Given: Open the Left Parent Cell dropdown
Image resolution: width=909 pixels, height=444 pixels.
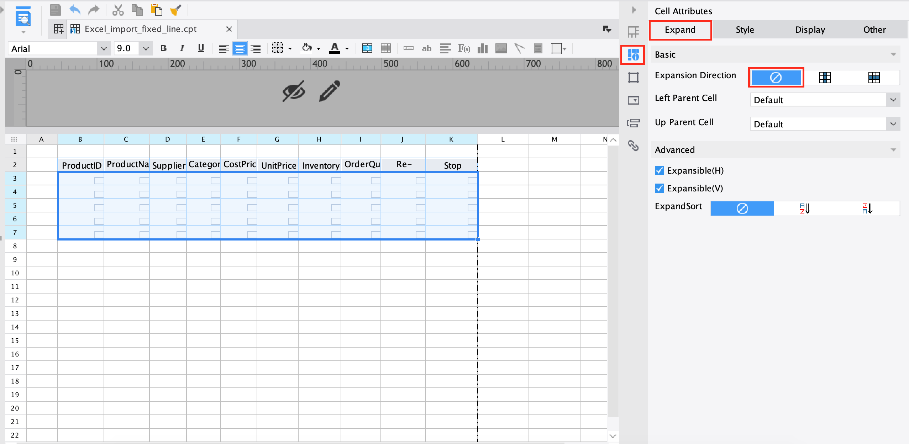Looking at the screenshot, I should tap(893, 100).
